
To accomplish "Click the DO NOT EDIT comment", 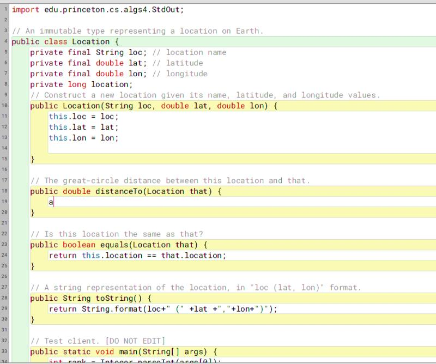I will (136, 341).
